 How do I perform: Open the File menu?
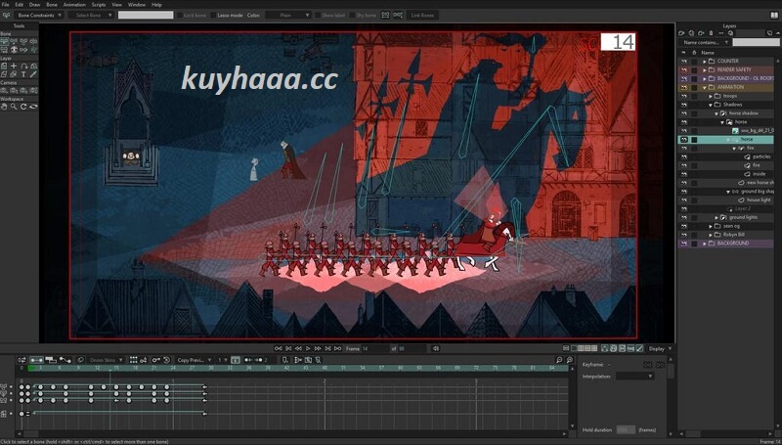5,5
